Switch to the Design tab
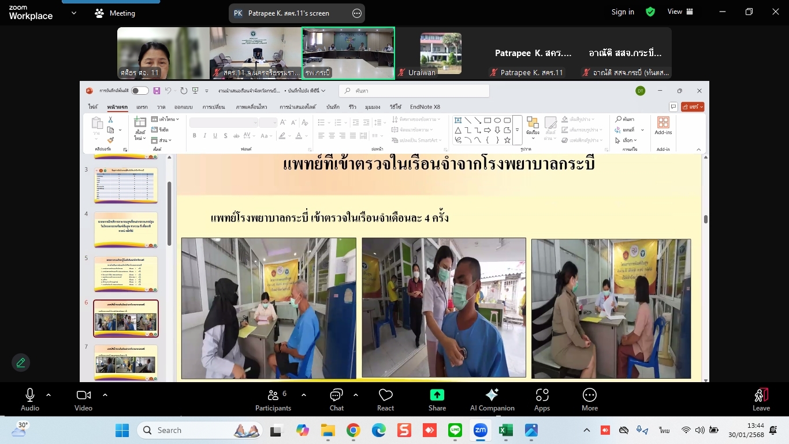 [183, 107]
